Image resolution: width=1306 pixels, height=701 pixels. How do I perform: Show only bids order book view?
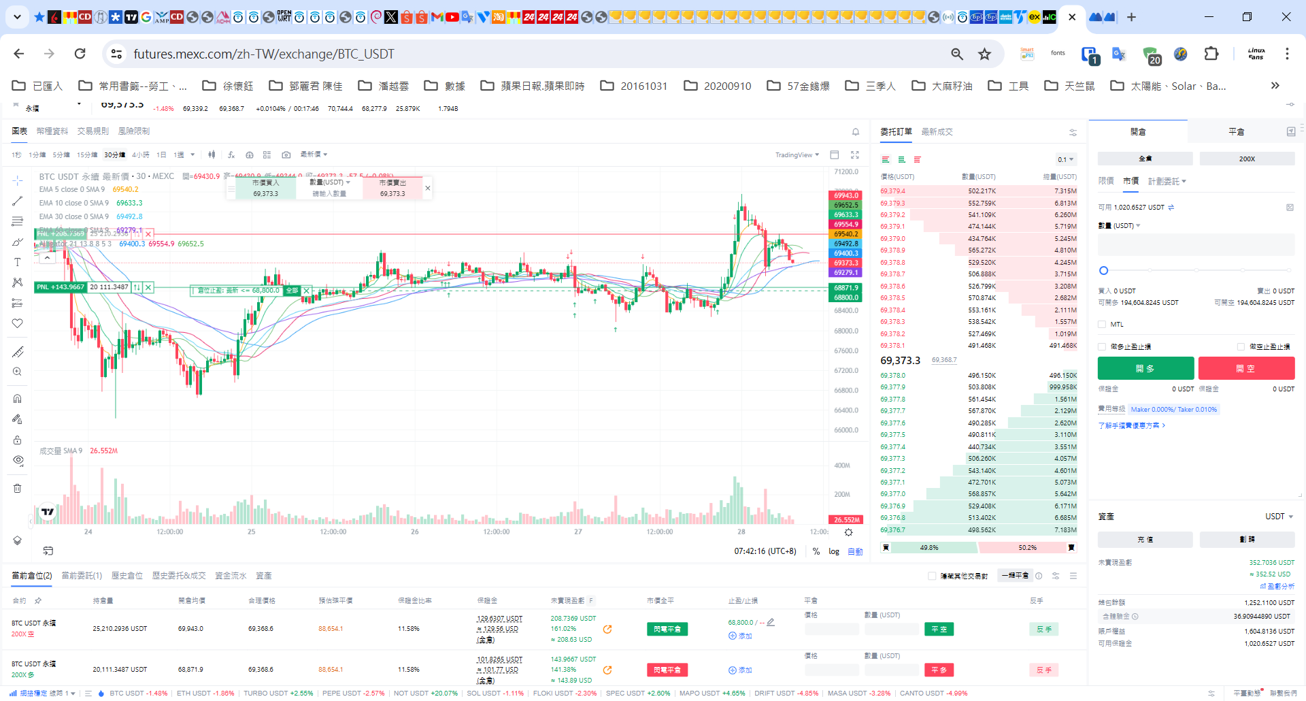pyautogui.click(x=901, y=159)
